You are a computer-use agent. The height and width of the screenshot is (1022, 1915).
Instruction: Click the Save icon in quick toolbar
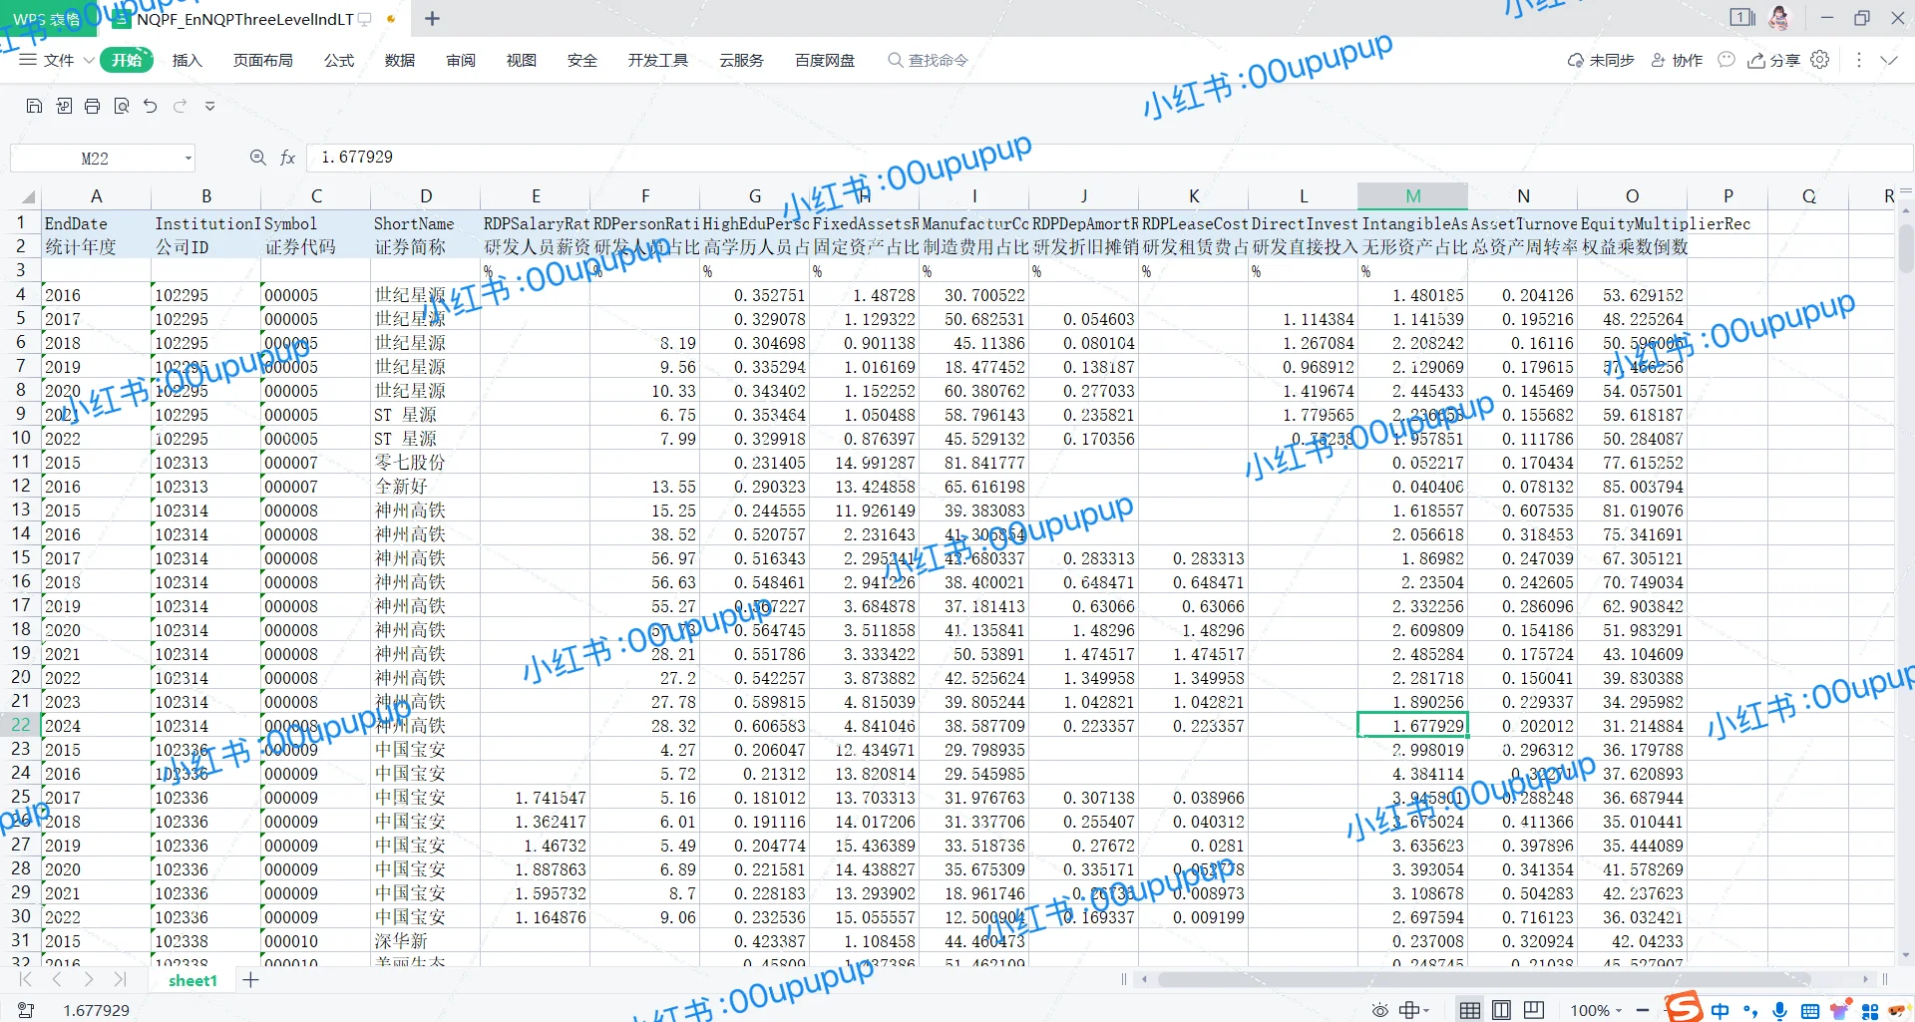[34, 106]
